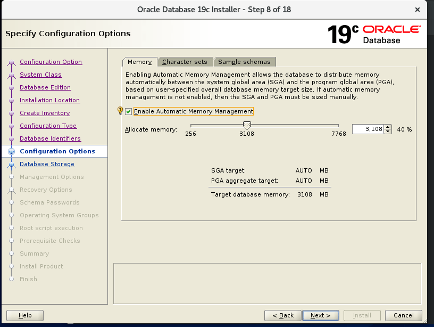Increase allocated memory with spinner up arrow

[388, 127]
